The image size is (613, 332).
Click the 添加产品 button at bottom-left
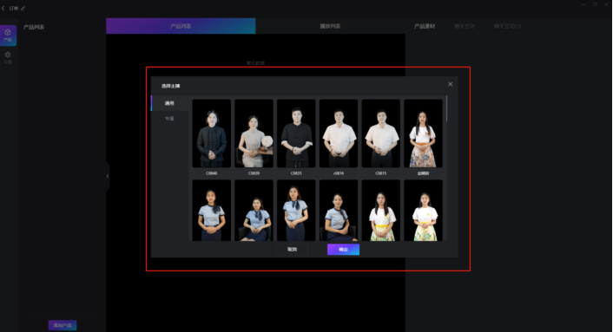63,325
